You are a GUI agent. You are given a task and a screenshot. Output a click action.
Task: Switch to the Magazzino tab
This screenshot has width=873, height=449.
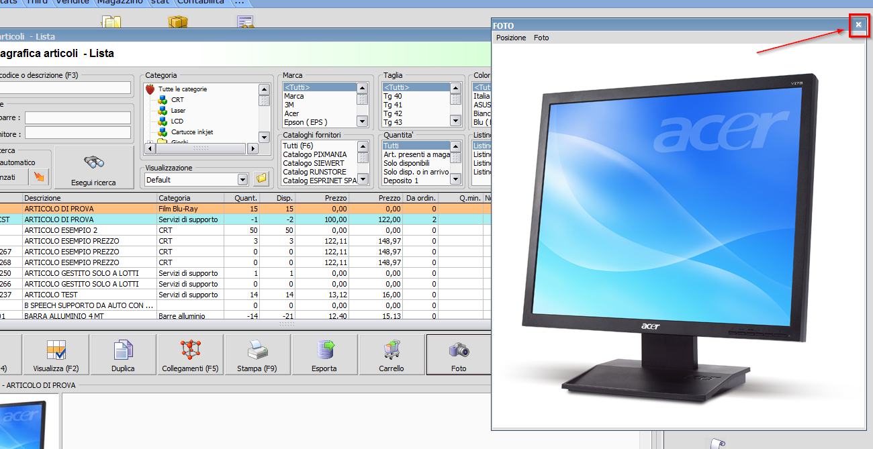(120, 3)
